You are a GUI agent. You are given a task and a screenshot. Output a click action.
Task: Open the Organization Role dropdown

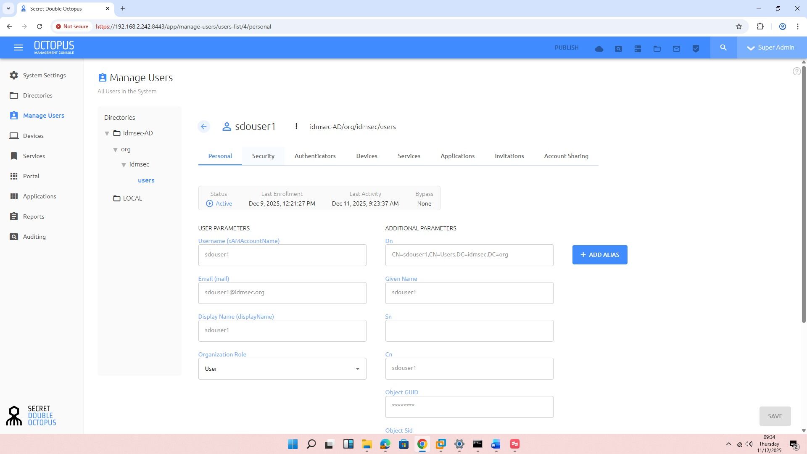282,369
